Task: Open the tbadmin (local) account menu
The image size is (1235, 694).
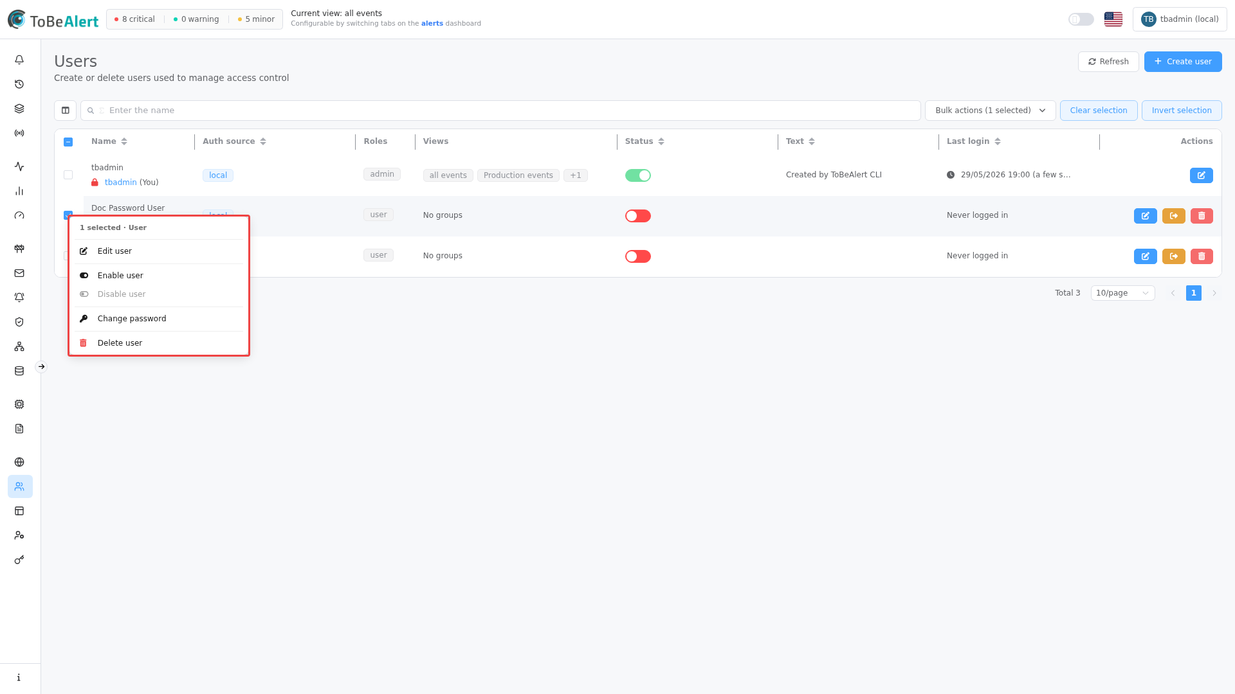Action: point(1179,19)
